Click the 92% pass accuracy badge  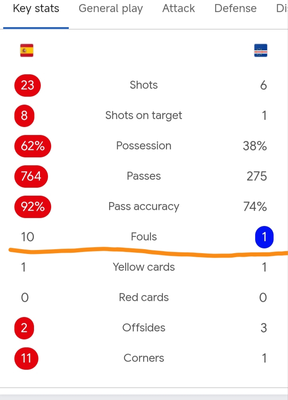click(x=33, y=207)
